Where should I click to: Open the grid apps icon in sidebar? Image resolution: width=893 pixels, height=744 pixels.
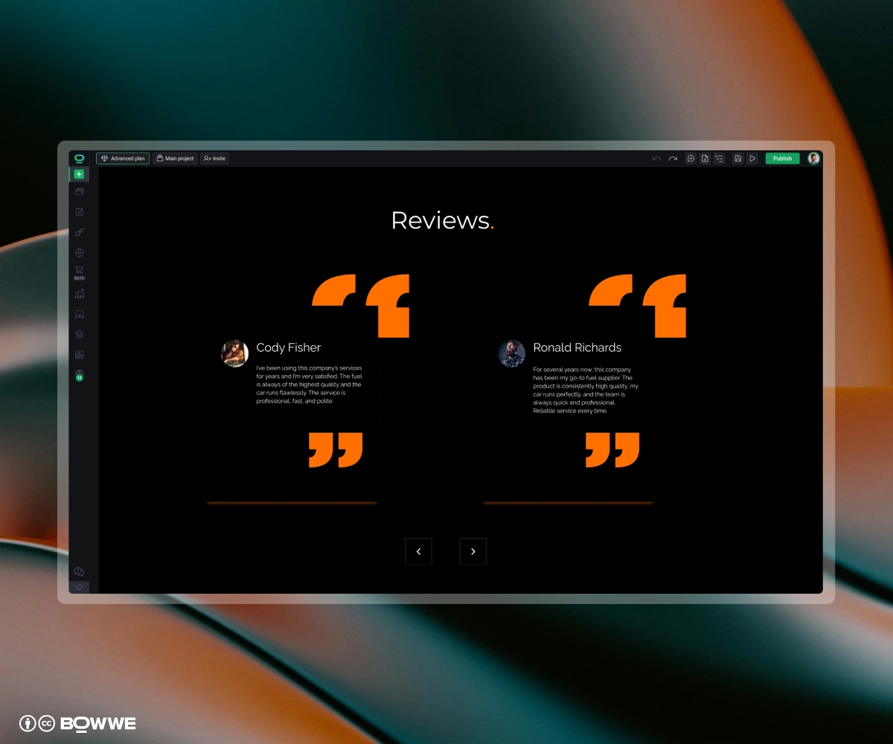coord(79,354)
